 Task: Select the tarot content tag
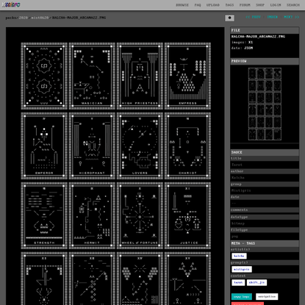point(238,282)
